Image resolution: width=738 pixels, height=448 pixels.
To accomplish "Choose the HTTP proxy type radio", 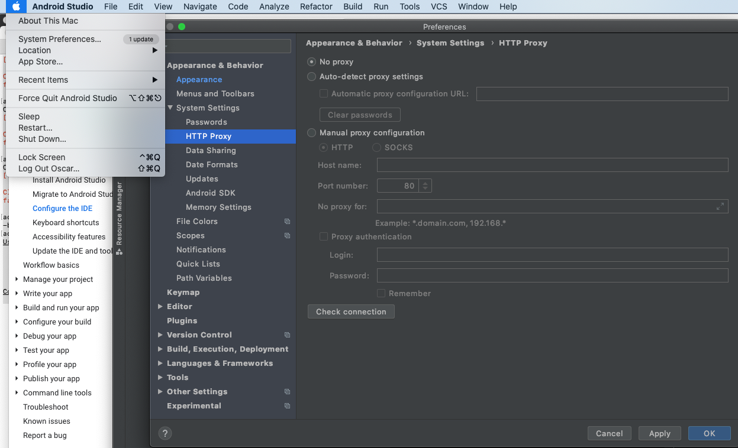I will [x=324, y=148].
